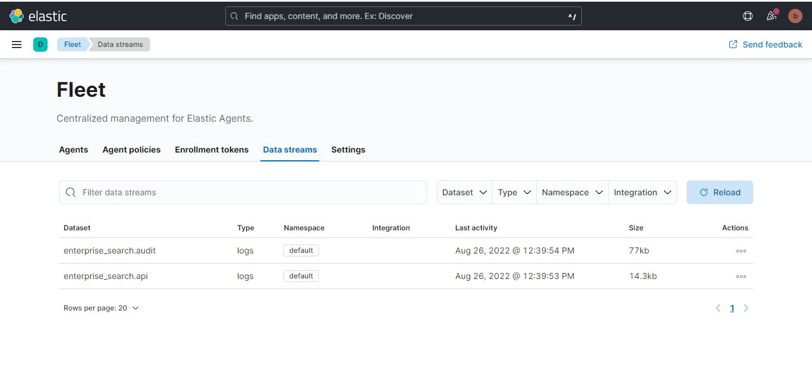
Task: Click the green D space avatar
Action: (40, 44)
